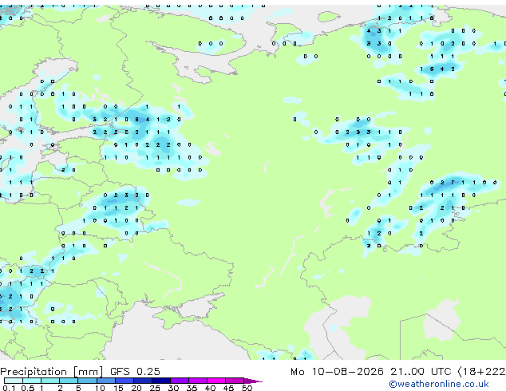Click the '(18+222' forecast run text
This screenshot has height=391, width=506.
(481, 372)
